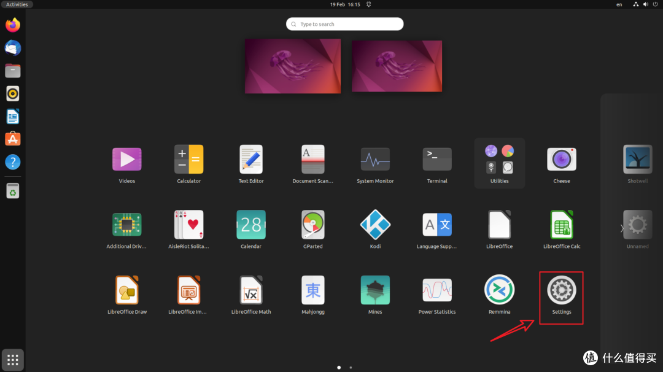Image resolution: width=663 pixels, height=372 pixels.
Task: Select the second workspace thumbnail
Action: [x=397, y=66]
